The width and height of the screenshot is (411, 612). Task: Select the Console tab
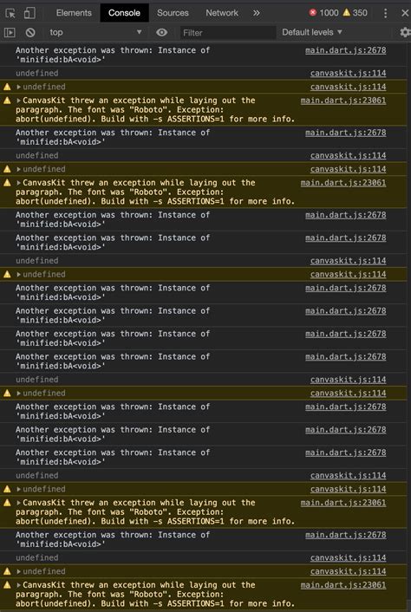pos(124,13)
